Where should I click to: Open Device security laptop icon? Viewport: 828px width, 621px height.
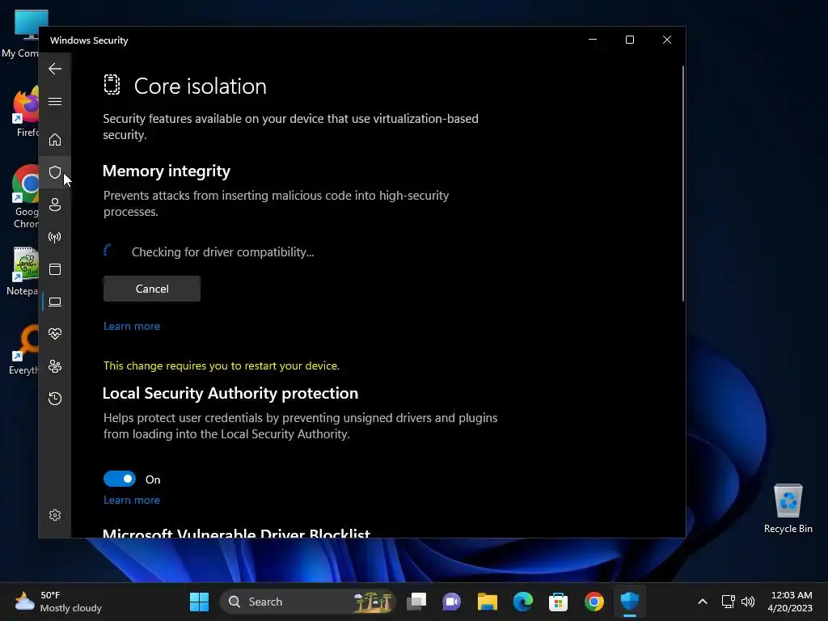point(55,302)
